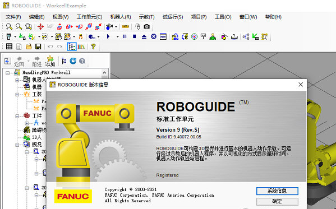Screen dimensions: 336x209
Task: Collapse the 工件 tree node
Action: coord(17,116)
